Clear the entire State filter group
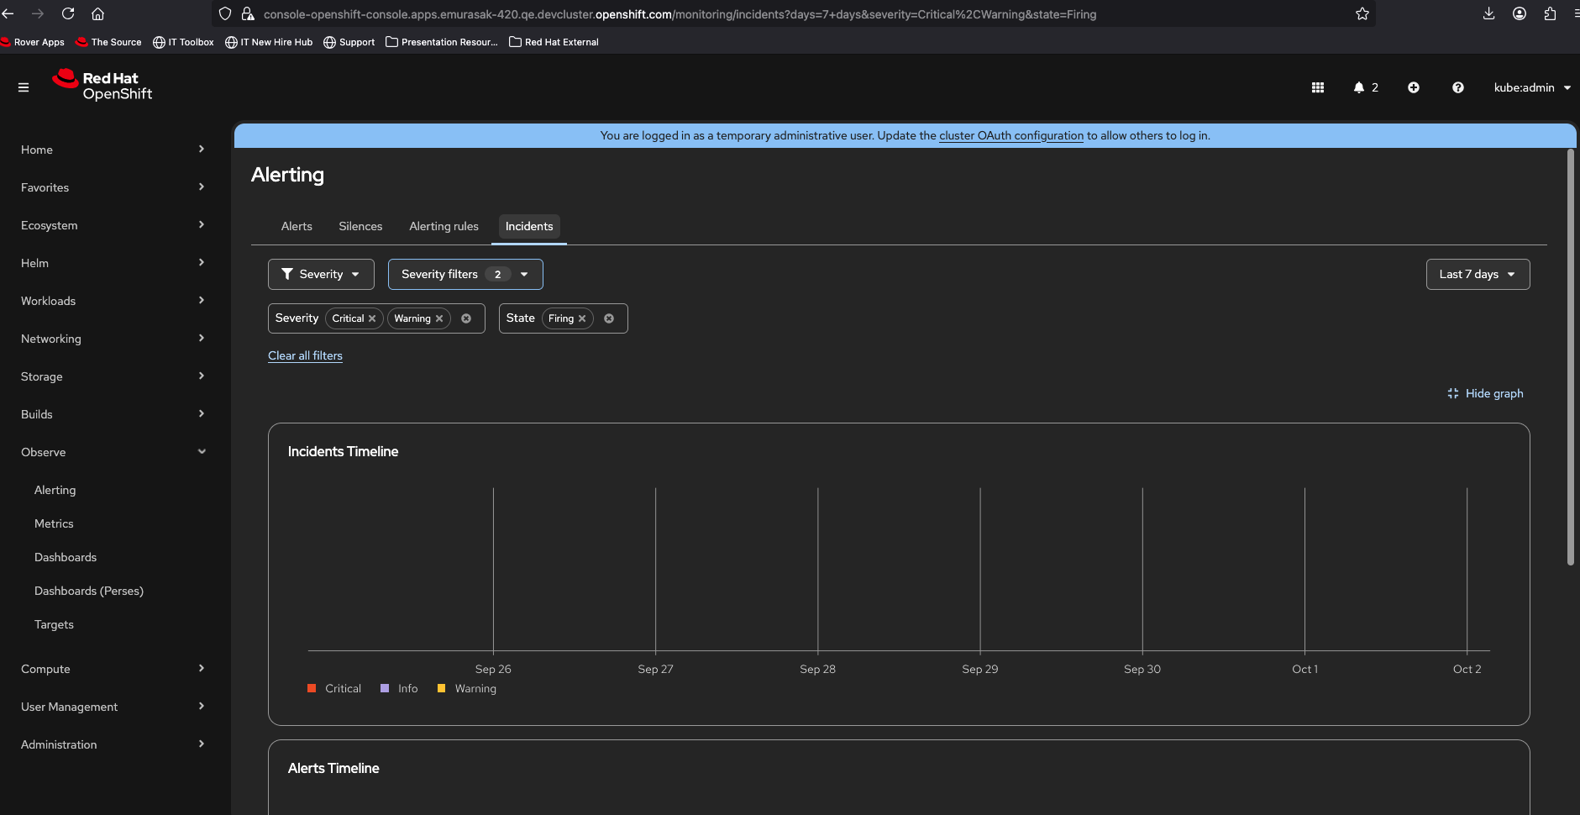This screenshot has width=1580, height=815. click(609, 318)
